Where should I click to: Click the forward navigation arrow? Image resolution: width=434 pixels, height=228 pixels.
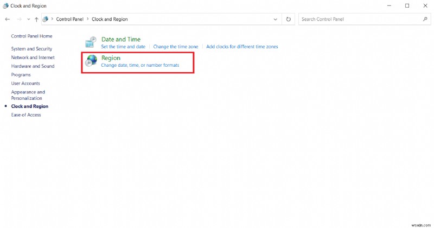pos(19,19)
